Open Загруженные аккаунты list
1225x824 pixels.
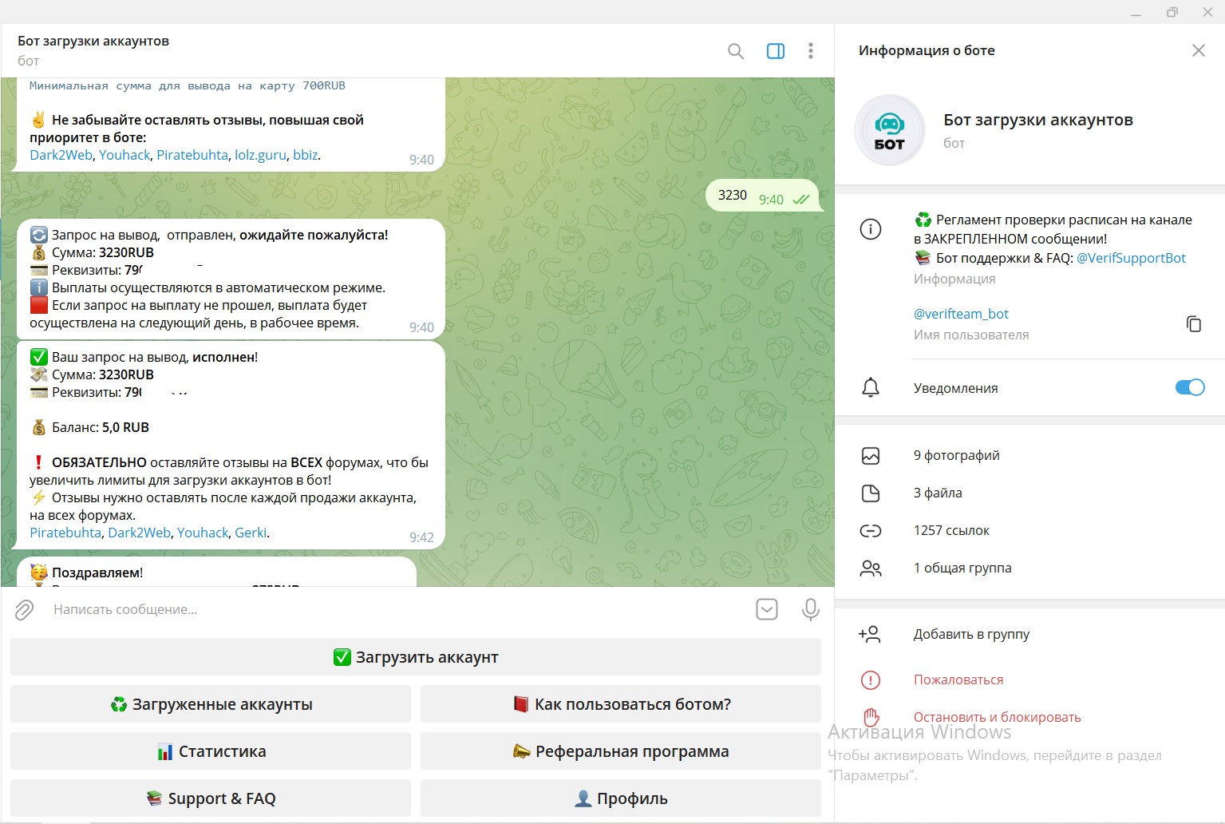[x=211, y=704]
